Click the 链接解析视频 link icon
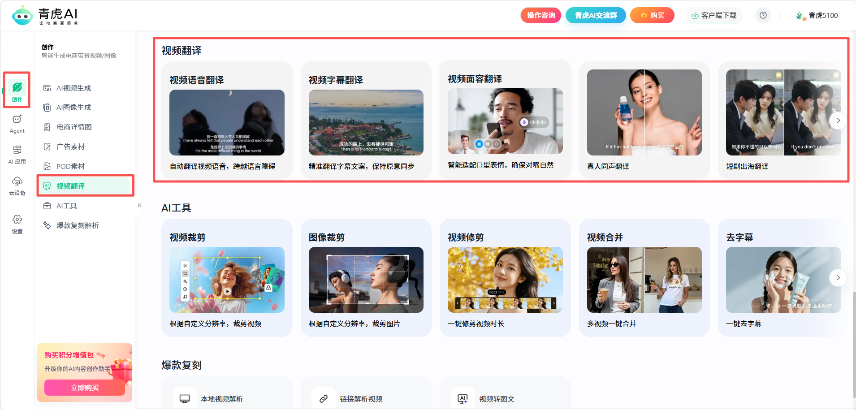Viewport: 856px width, 410px height. [x=324, y=399]
